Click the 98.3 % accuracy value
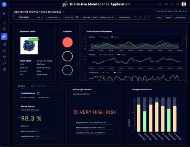 point(31,118)
